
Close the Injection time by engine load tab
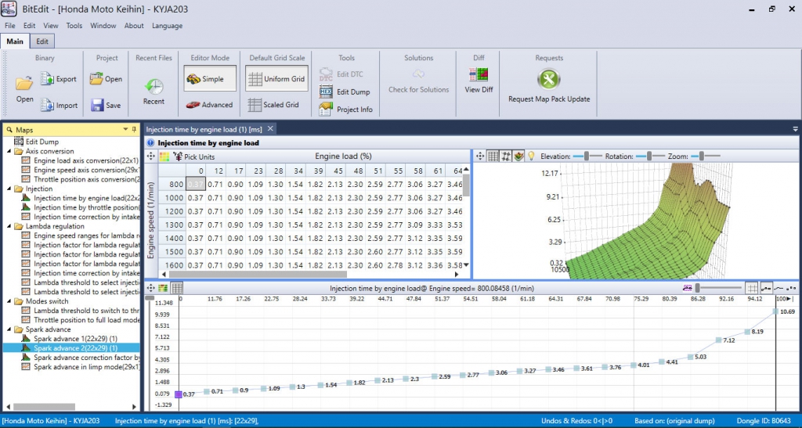tap(270, 128)
